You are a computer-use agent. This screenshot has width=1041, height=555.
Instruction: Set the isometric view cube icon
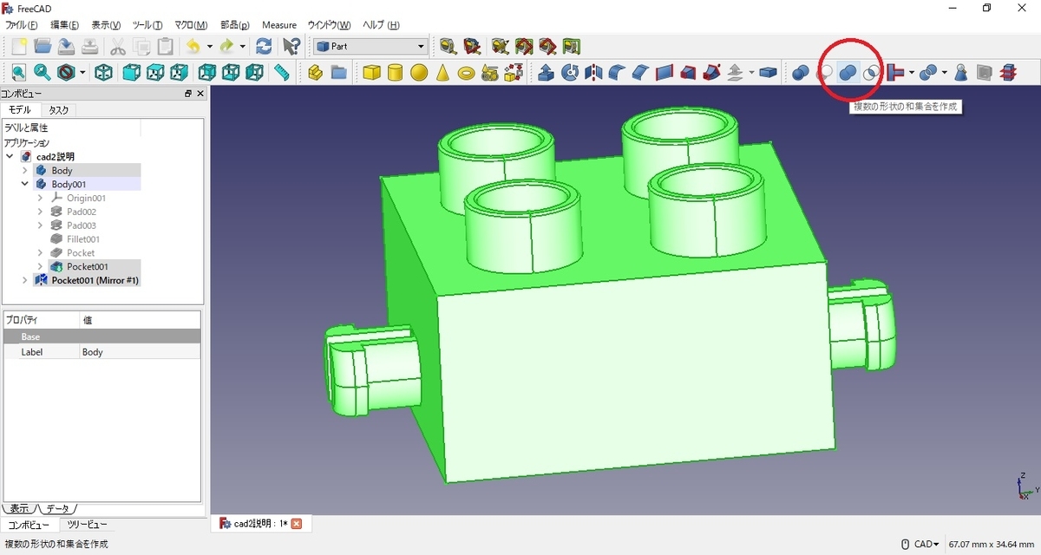pyautogui.click(x=103, y=73)
